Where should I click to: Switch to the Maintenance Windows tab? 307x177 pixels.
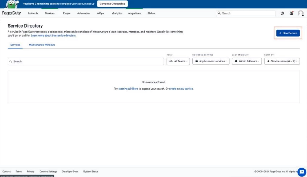coord(42,45)
